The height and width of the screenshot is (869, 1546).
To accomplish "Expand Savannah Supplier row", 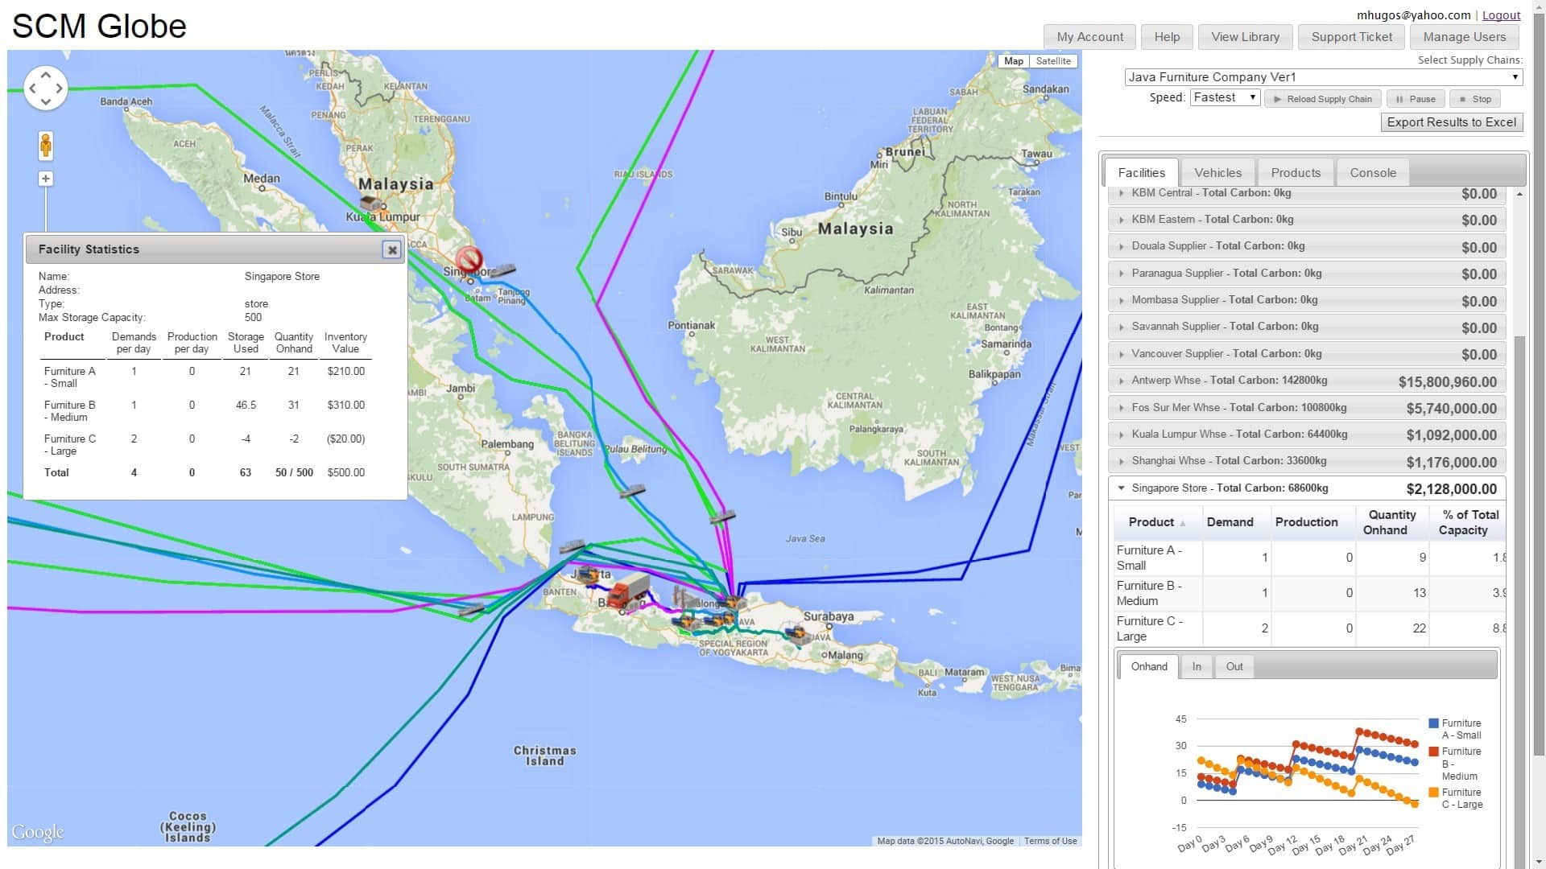I will tap(1307, 327).
